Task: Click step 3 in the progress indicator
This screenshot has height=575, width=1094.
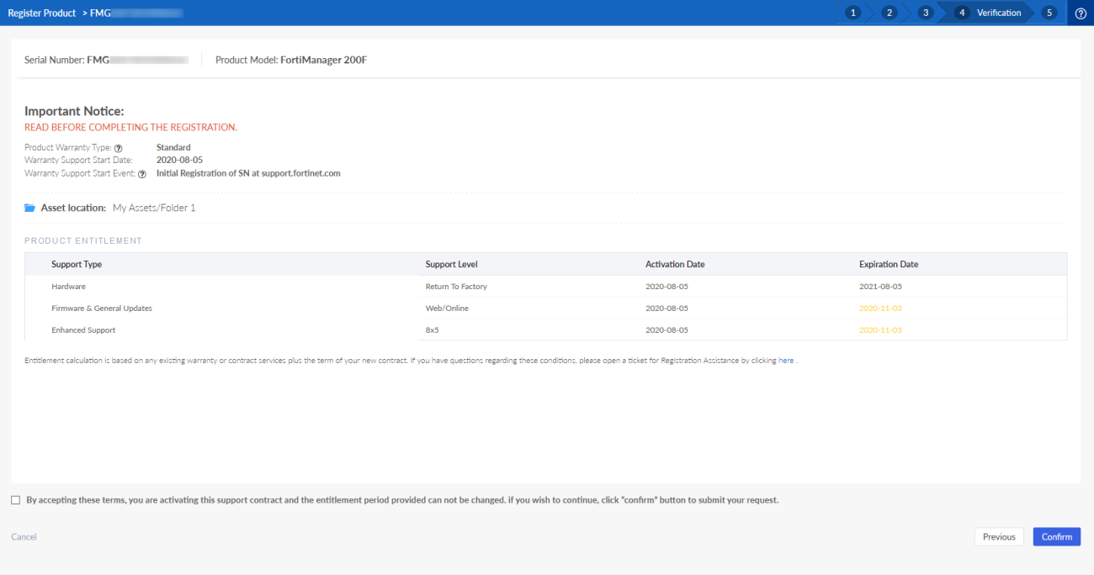Action: (925, 13)
